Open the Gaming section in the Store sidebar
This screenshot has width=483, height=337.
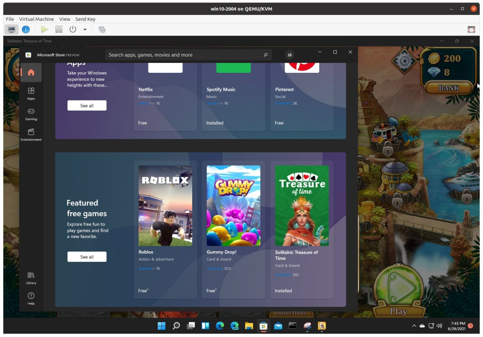(31, 114)
